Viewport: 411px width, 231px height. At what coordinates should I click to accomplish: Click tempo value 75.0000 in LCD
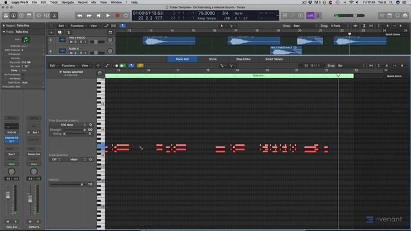(x=207, y=13)
